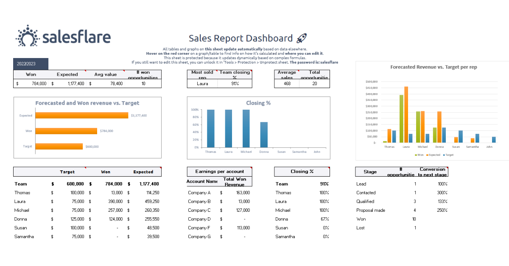Select Laura's bar in the Closing % chart
The width and height of the screenshot is (509, 266).
pos(228,127)
